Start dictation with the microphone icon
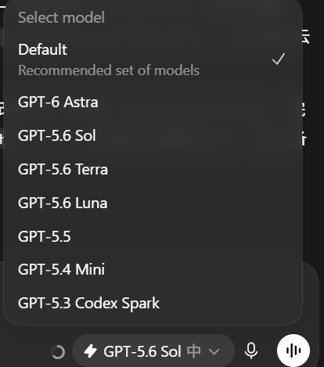Image resolution: width=324 pixels, height=367 pixels. point(251,351)
